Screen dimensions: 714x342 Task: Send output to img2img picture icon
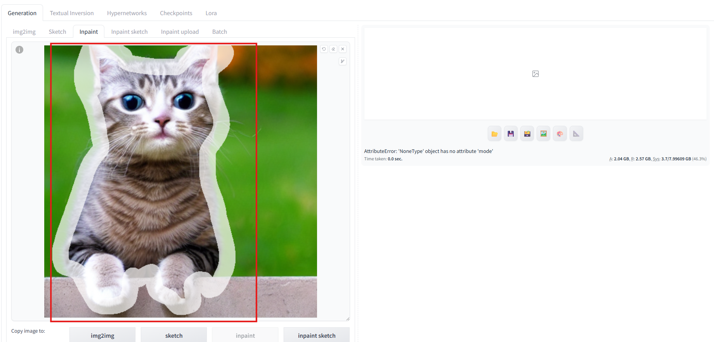point(543,134)
